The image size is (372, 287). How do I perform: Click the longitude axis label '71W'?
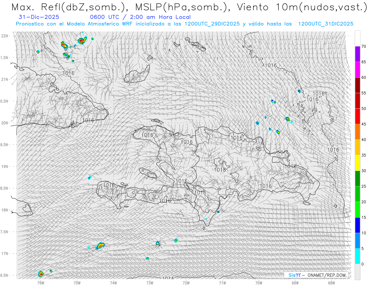[x=222, y=283]
